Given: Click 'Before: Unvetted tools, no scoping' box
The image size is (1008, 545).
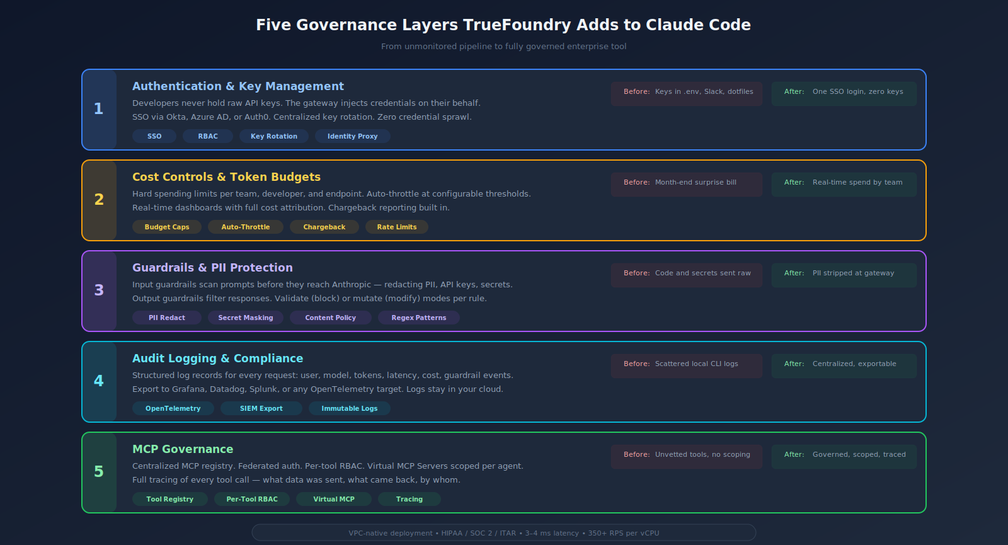Looking at the screenshot, I should click(x=687, y=457).
